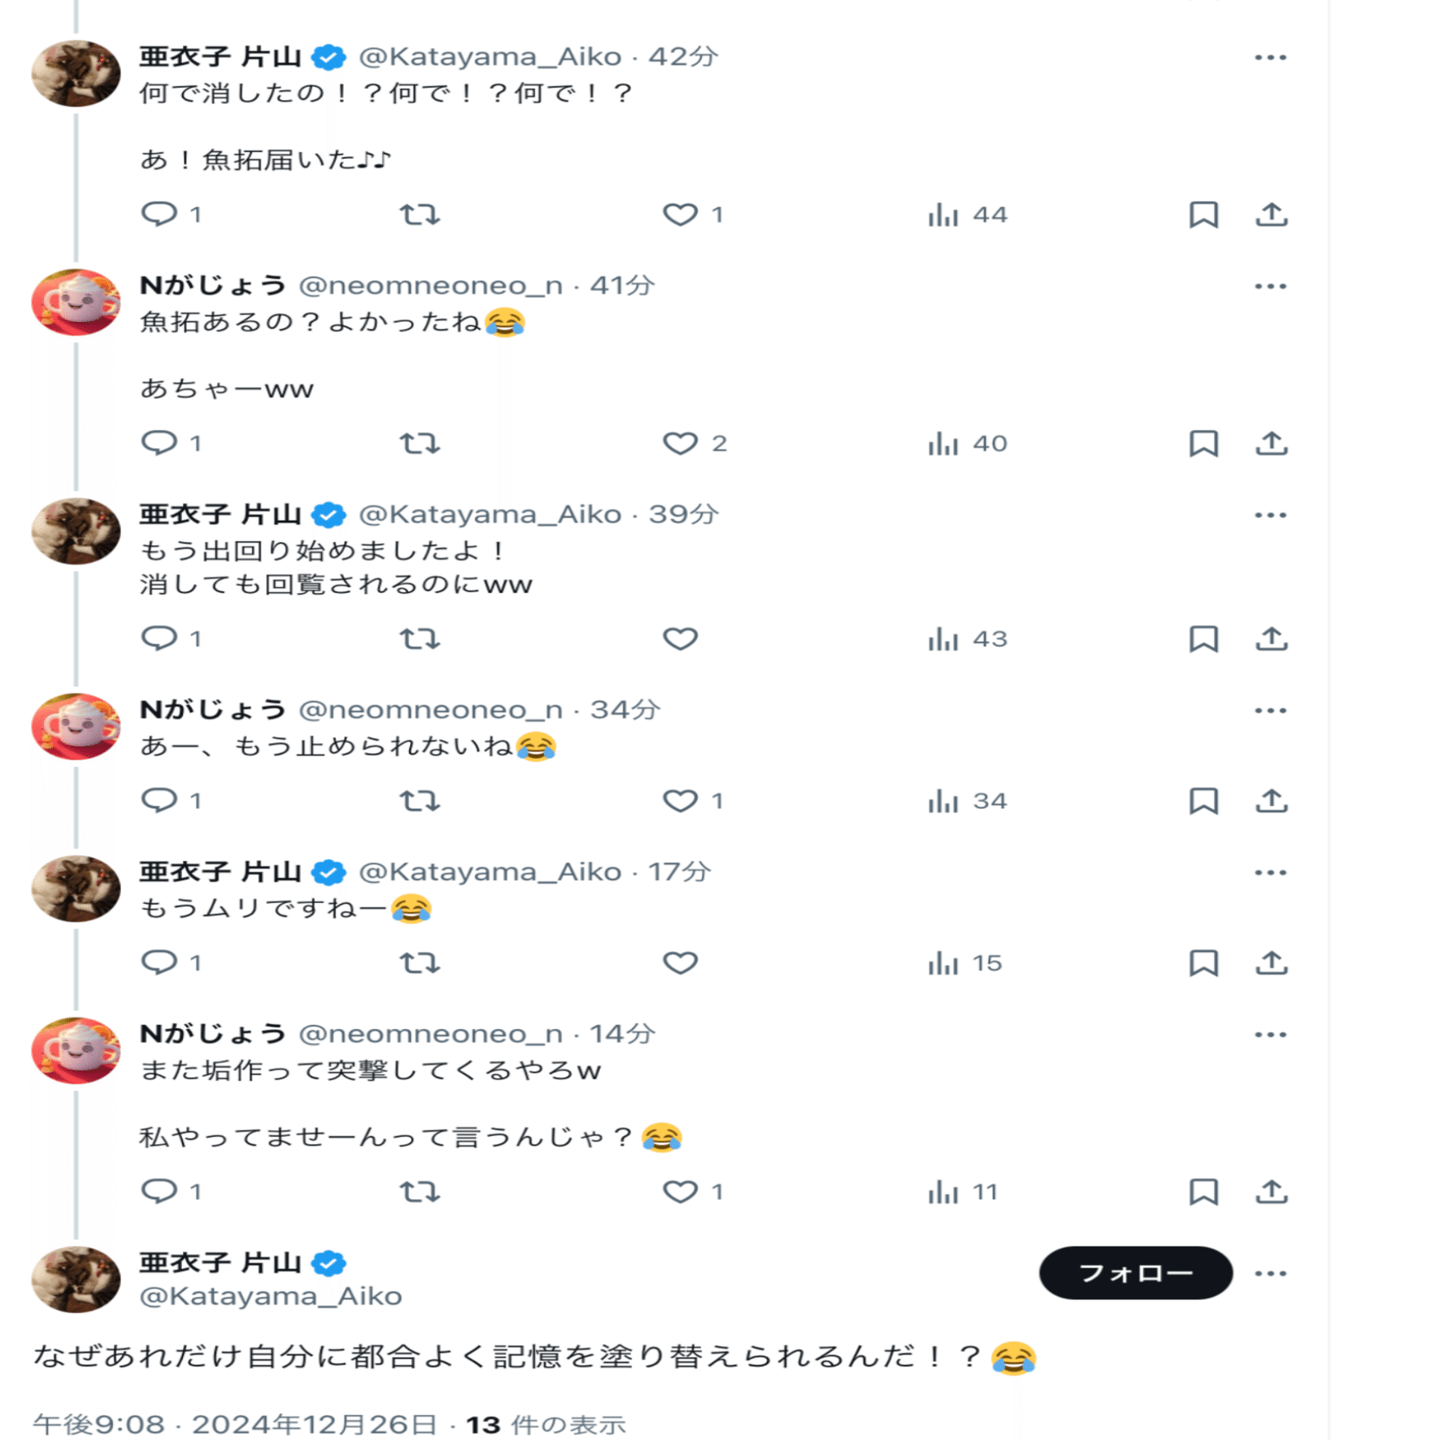Open @neomneoneo_n handle in the 41分 tweet

[430, 286]
